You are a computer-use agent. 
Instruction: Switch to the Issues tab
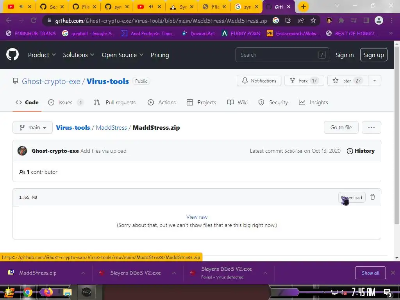point(66,102)
